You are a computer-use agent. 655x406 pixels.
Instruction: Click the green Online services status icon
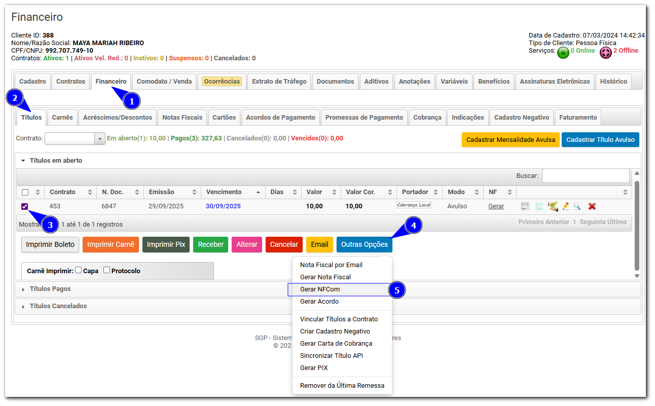[x=563, y=53]
